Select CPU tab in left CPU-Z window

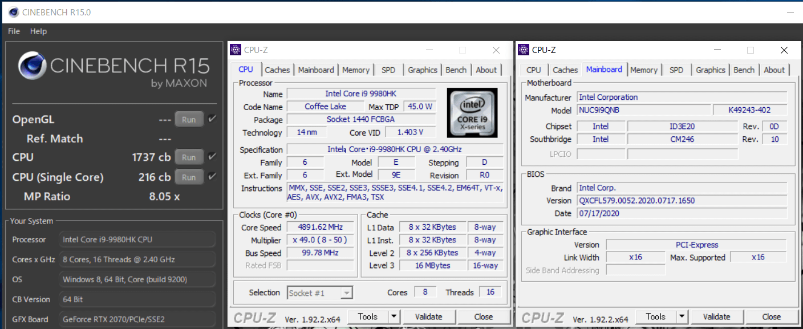246,70
